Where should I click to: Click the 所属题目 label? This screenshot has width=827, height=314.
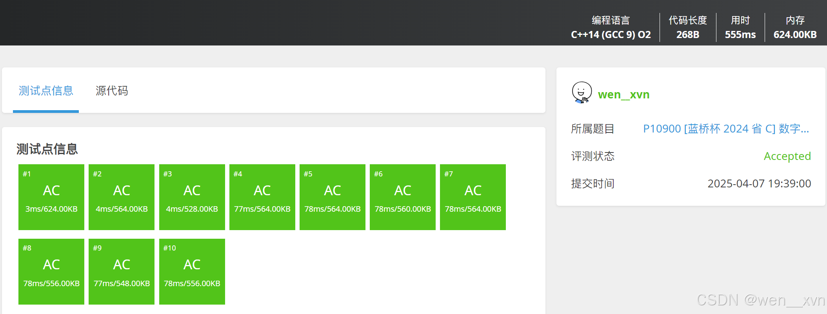click(x=593, y=129)
